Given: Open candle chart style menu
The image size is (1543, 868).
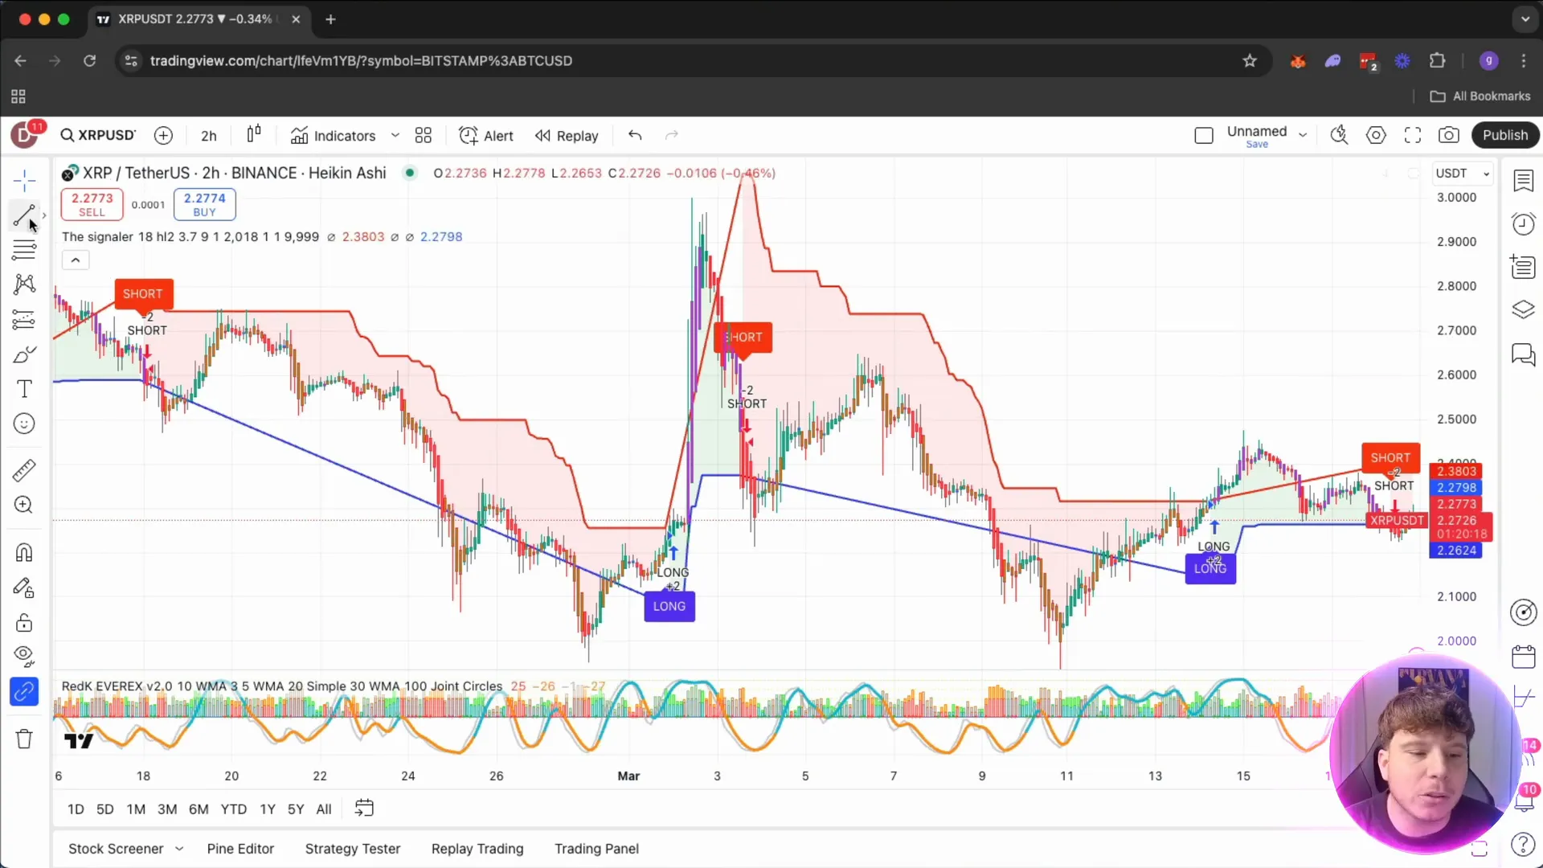Looking at the screenshot, I should [254, 135].
